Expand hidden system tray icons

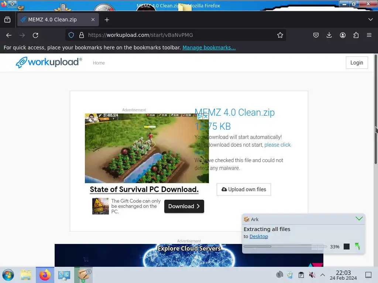click(323, 275)
